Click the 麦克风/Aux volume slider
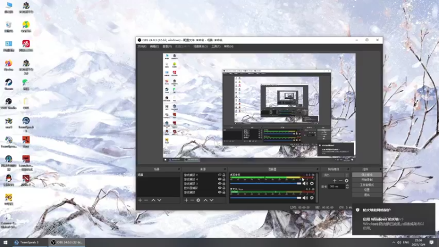This screenshot has width=439, height=247. point(266,198)
